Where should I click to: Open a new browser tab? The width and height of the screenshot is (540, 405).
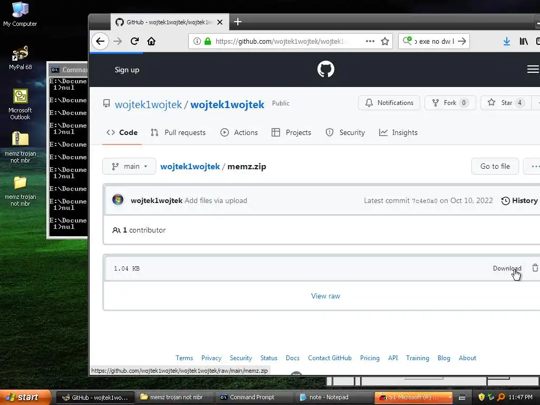(238, 22)
